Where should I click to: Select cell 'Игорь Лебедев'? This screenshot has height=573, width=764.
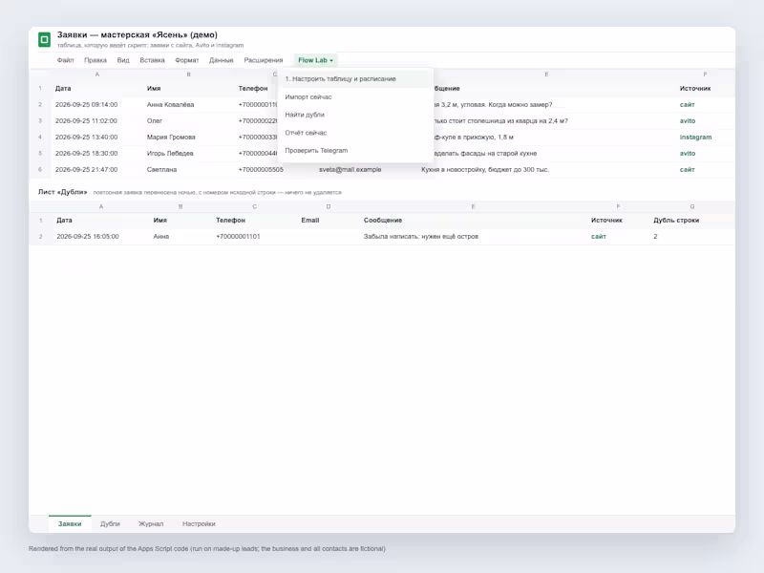(x=188, y=154)
